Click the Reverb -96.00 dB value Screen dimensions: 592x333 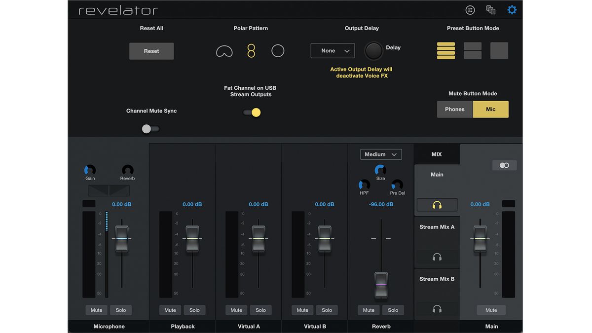coord(381,204)
